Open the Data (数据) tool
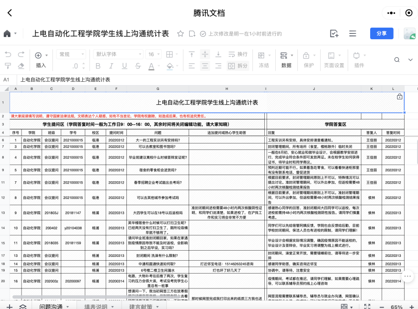 click(x=286, y=60)
